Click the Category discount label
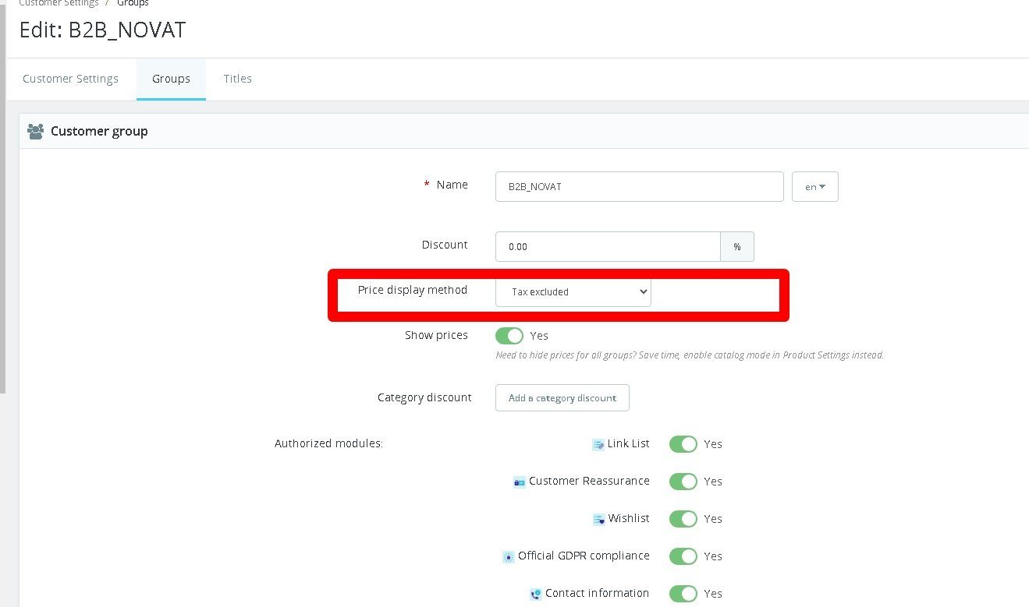 (424, 397)
